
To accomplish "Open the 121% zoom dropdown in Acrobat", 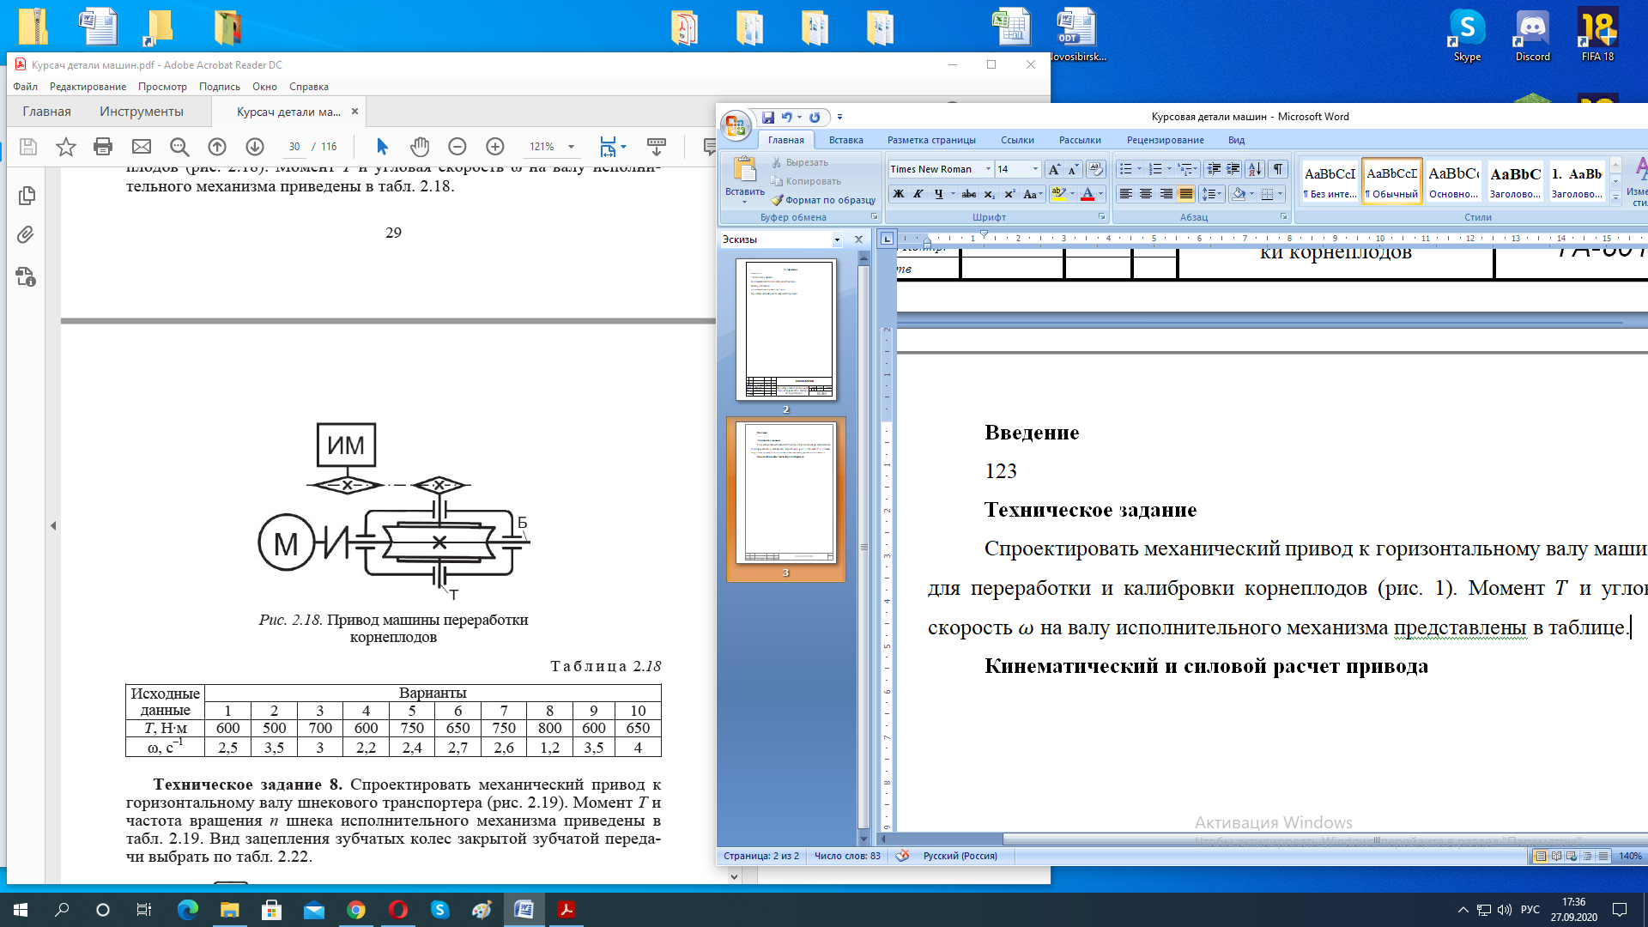I will coord(571,147).
